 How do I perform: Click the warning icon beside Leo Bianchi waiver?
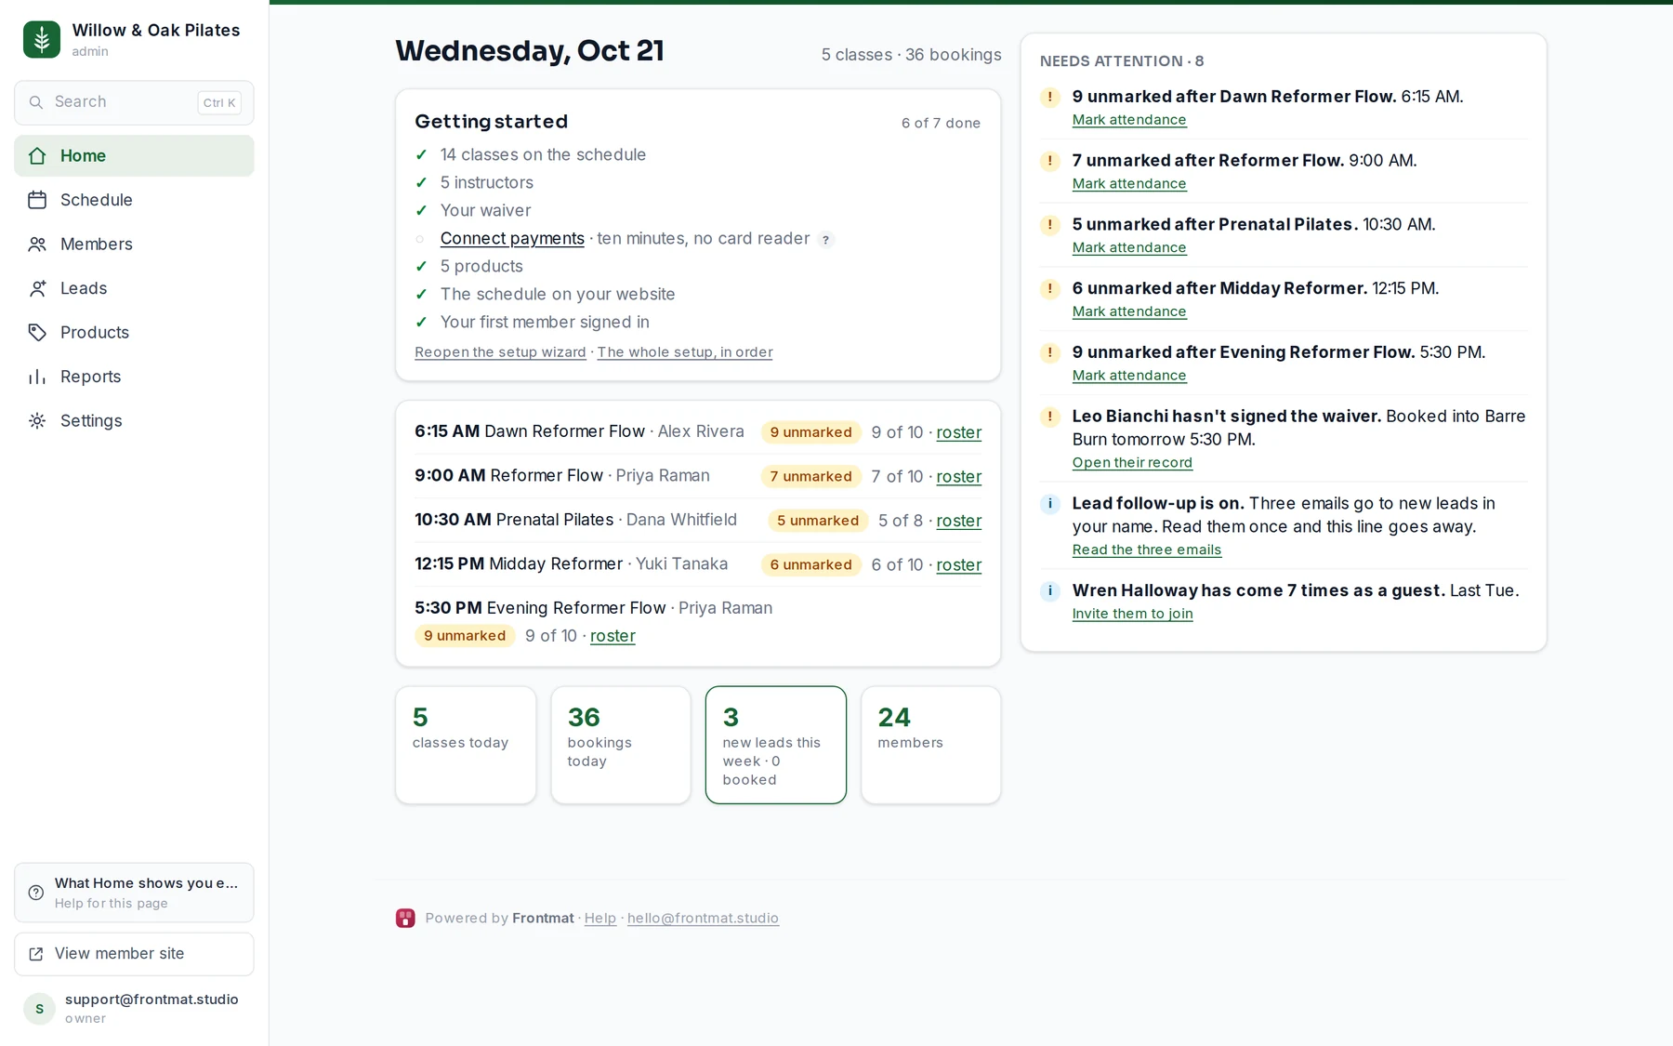[x=1050, y=417]
